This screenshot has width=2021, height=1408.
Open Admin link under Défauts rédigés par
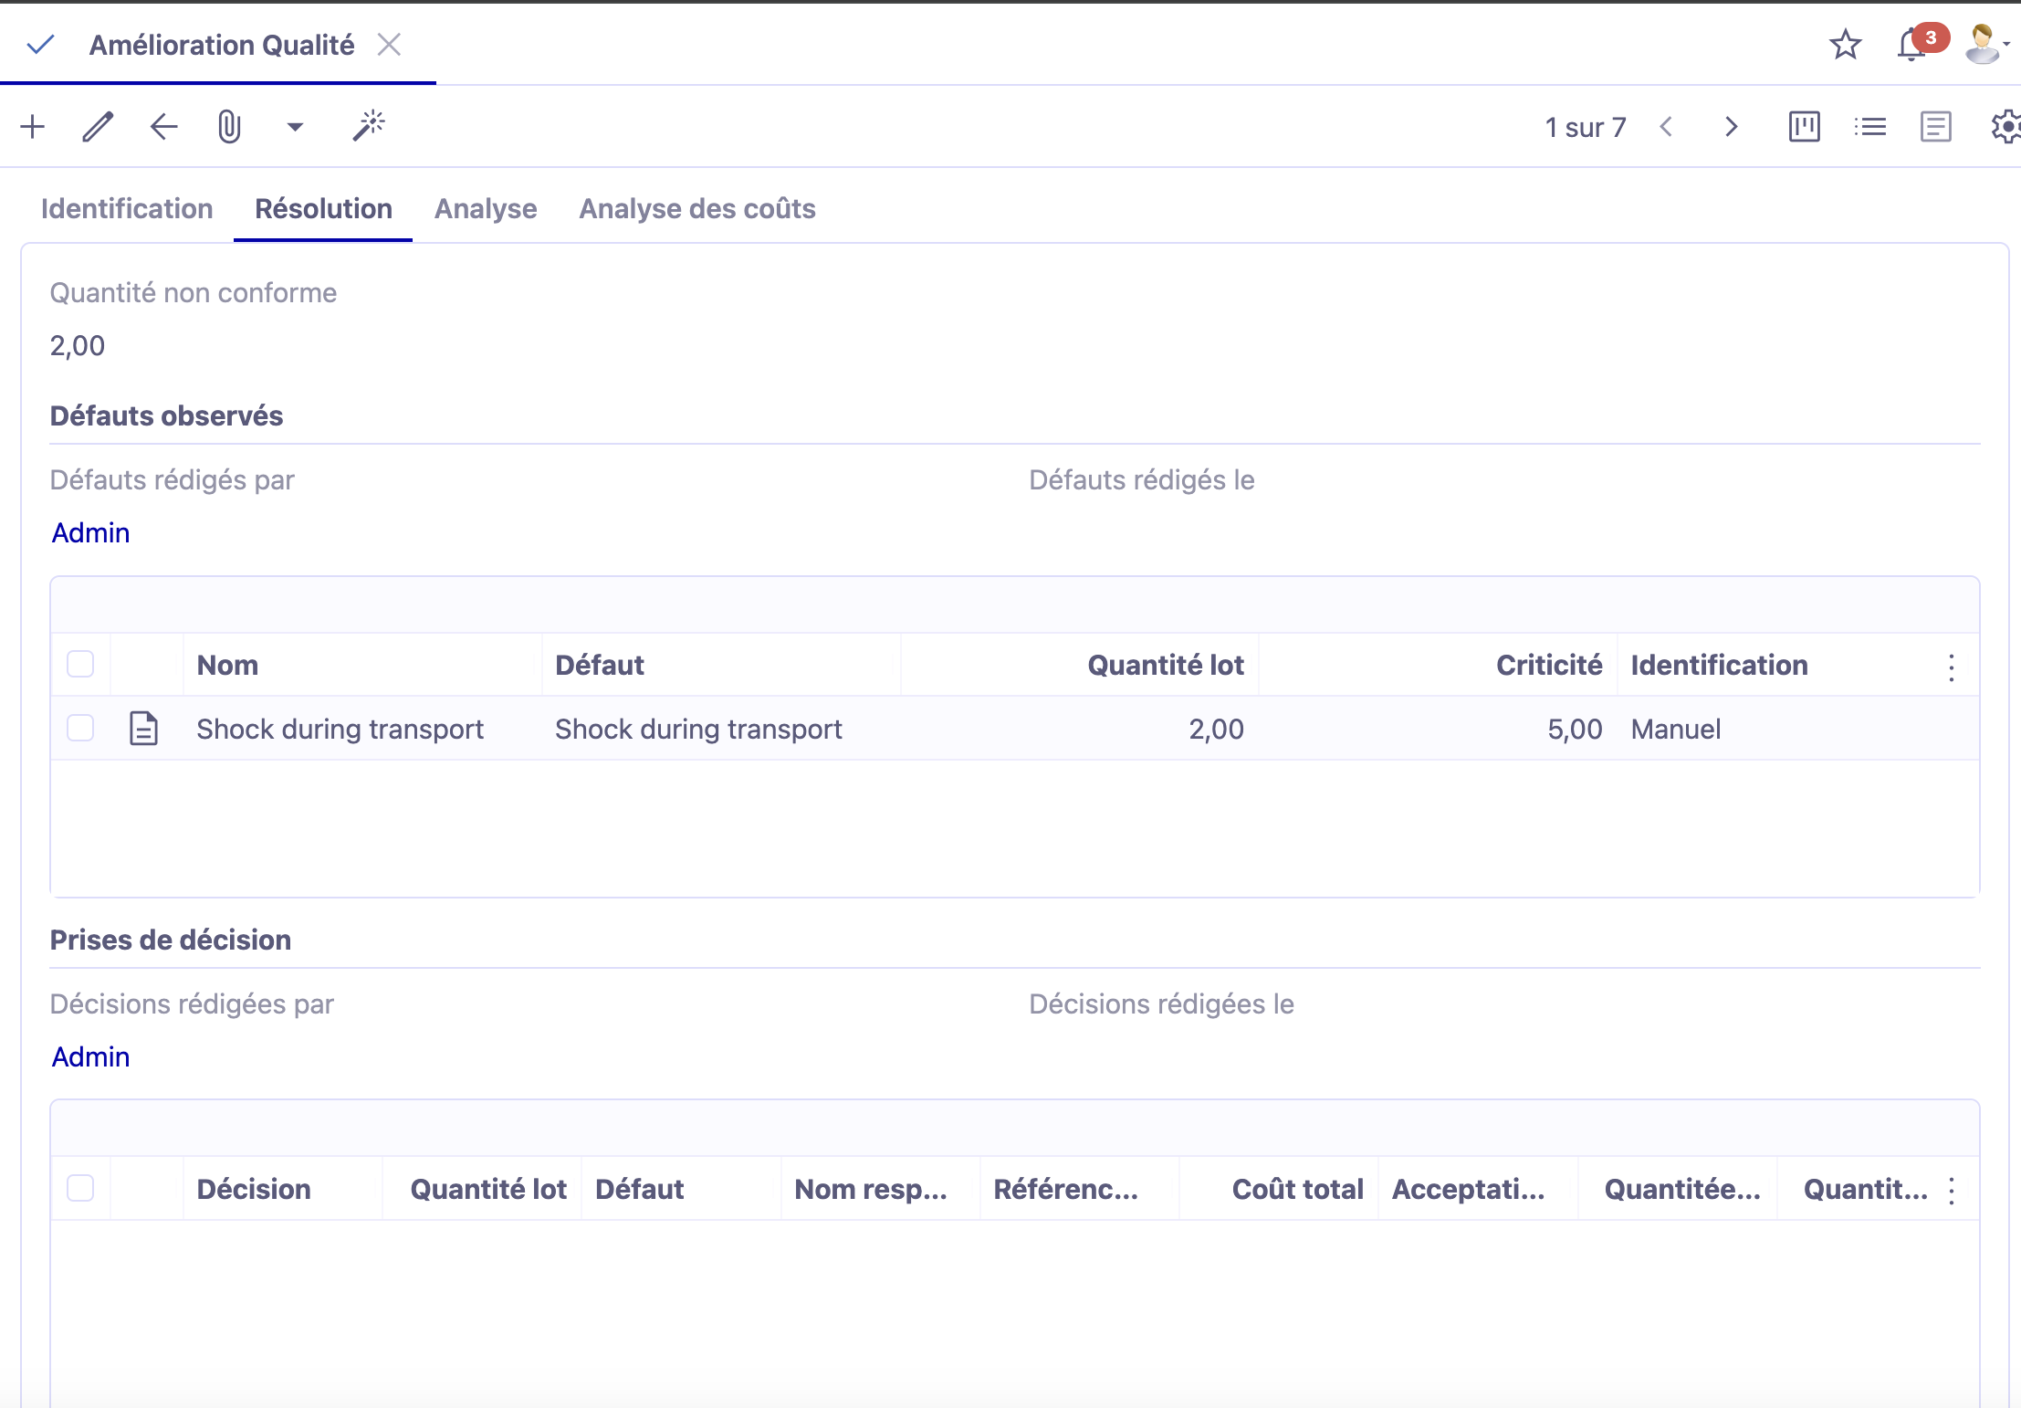[x=90, y=533]
